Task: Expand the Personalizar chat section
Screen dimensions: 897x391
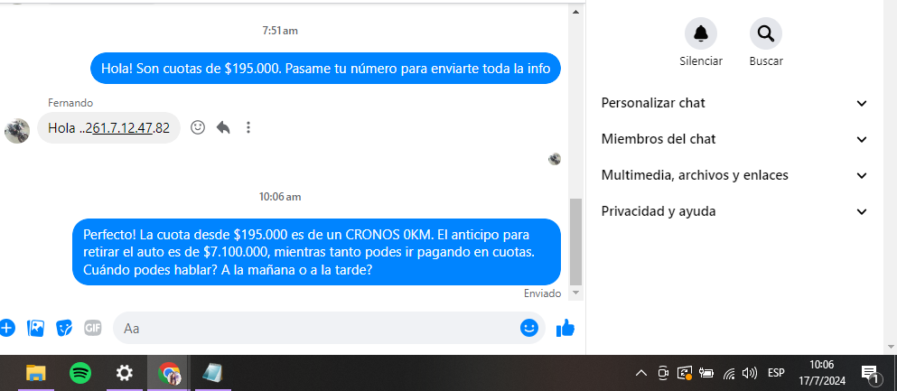Action: tap(734, 103)
